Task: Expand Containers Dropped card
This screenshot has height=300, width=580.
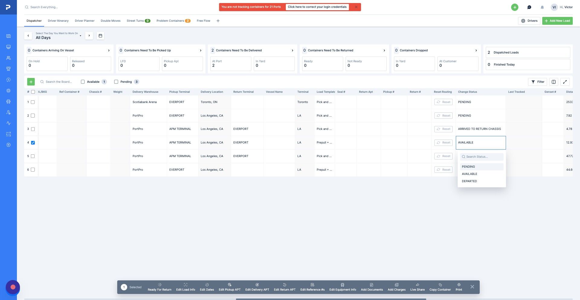Action: pos(476,50)
